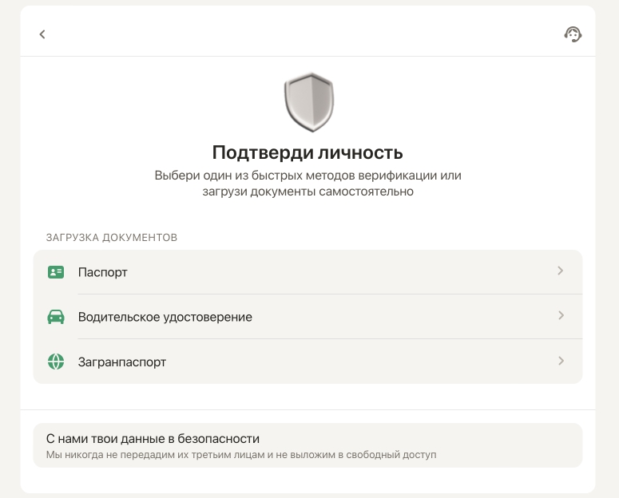Click the verification methods subtitle text

308,184
